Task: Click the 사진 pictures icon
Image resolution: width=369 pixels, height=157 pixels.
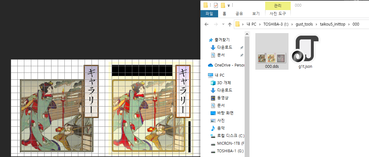Action: point(213,120)
